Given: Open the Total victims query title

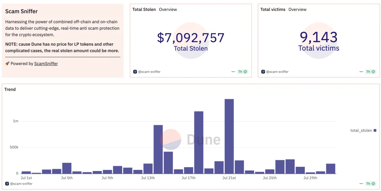Looking at the screenshot, I should (273, 9).
